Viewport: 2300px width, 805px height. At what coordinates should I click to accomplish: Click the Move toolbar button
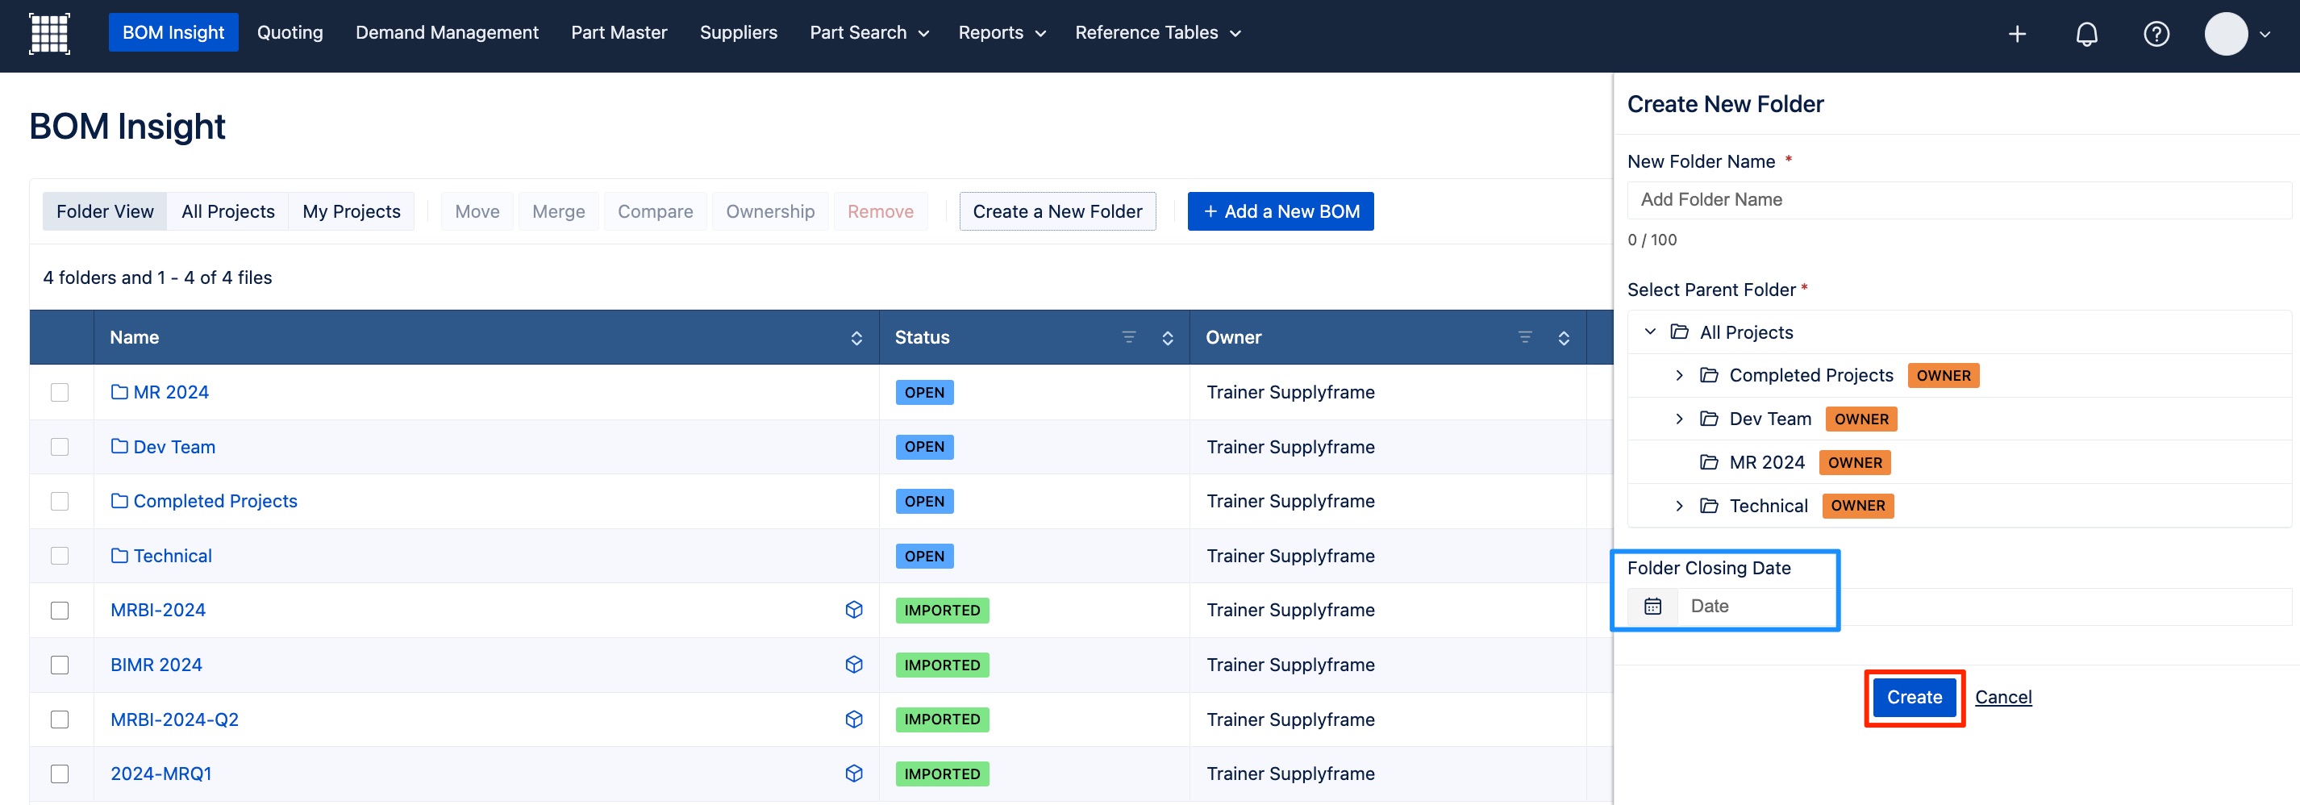(477, 212)
